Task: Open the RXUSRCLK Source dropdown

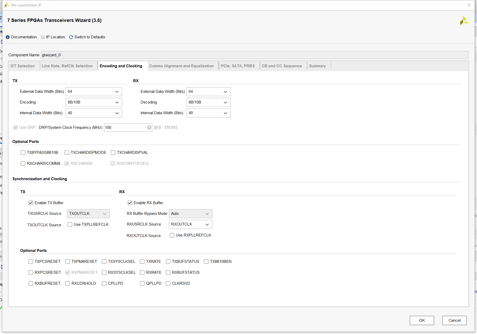Action: pos(190,224)
